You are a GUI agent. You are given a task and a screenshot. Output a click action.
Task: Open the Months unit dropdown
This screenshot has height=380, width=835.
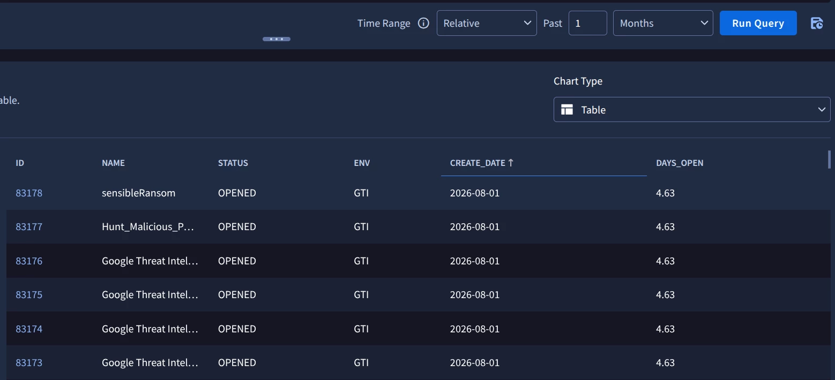click(663, 23)
